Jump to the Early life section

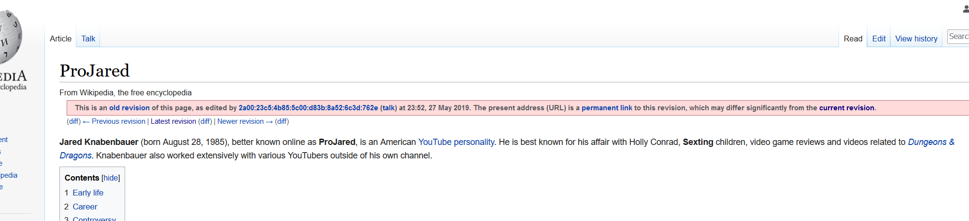(88, 193)
